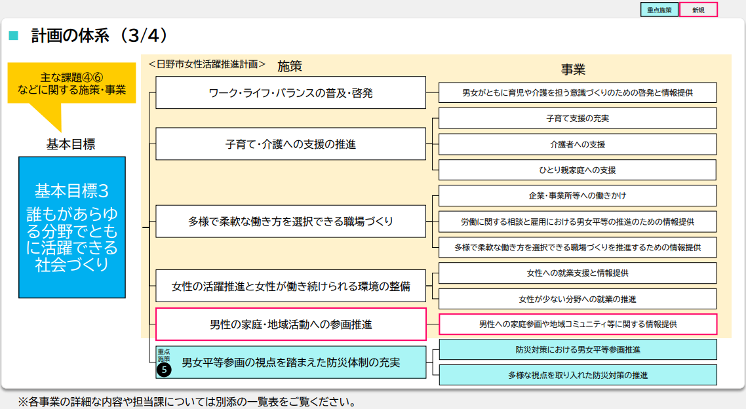Click the black circled number 5 badge
Image resolution: width=746 pixels, height=409 pixels.
click(x=164, y=370)
